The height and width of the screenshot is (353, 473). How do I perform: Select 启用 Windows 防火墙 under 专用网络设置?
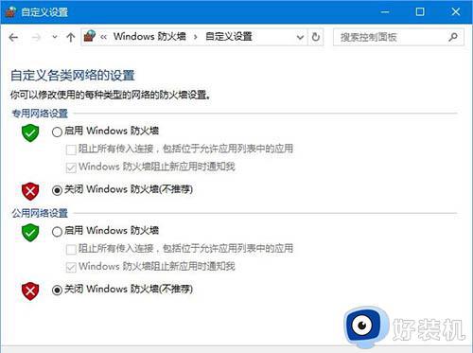(57, 132)
